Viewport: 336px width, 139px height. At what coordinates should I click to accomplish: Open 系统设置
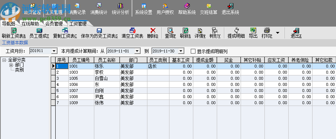(x=143, y=9)
